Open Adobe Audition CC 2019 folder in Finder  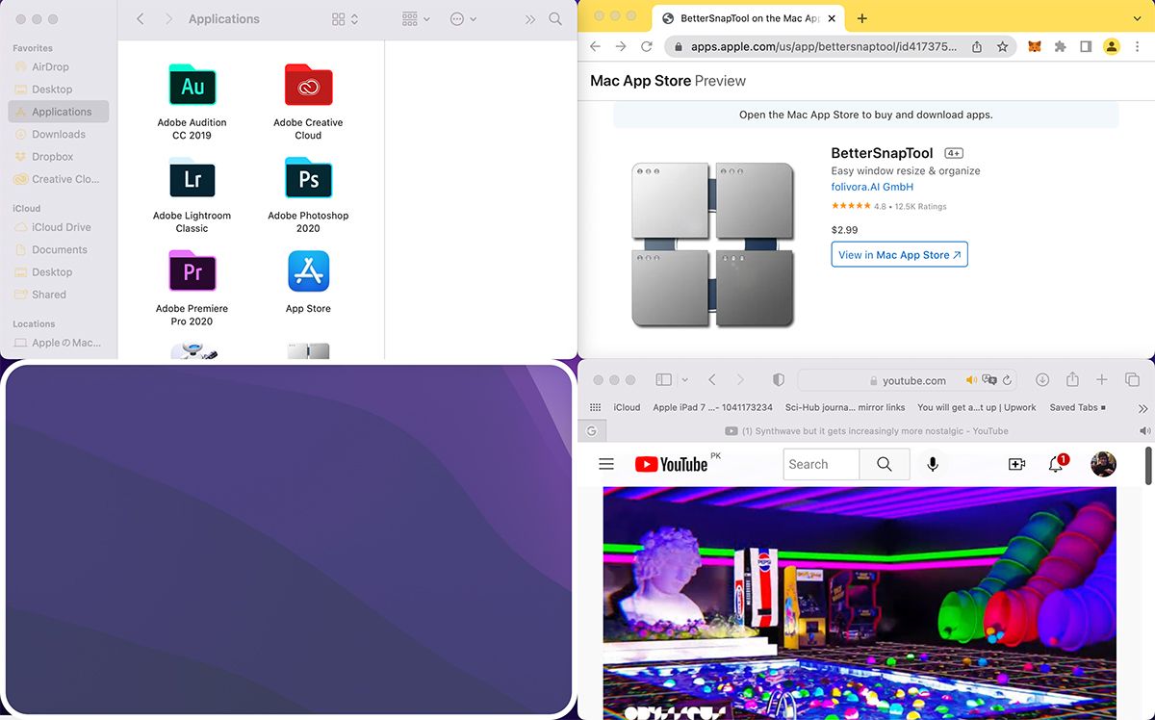click(x=192, y=85)
